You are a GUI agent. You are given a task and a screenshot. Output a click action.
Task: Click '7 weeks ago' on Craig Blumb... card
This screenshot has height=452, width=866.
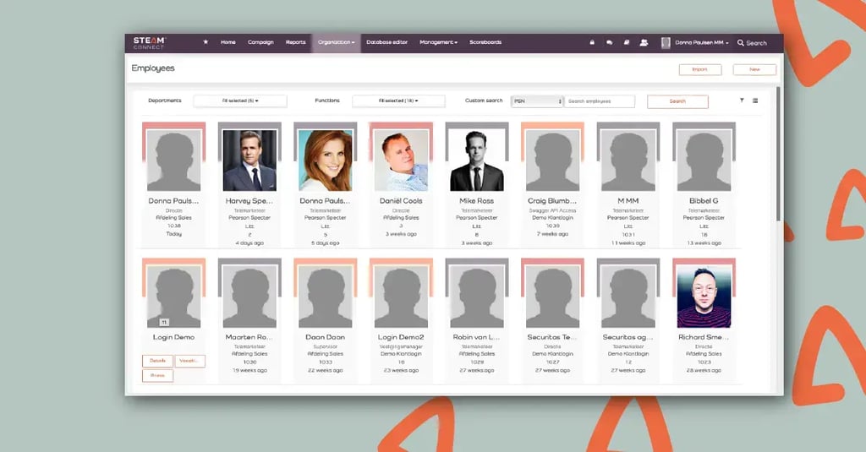(552, 234)
